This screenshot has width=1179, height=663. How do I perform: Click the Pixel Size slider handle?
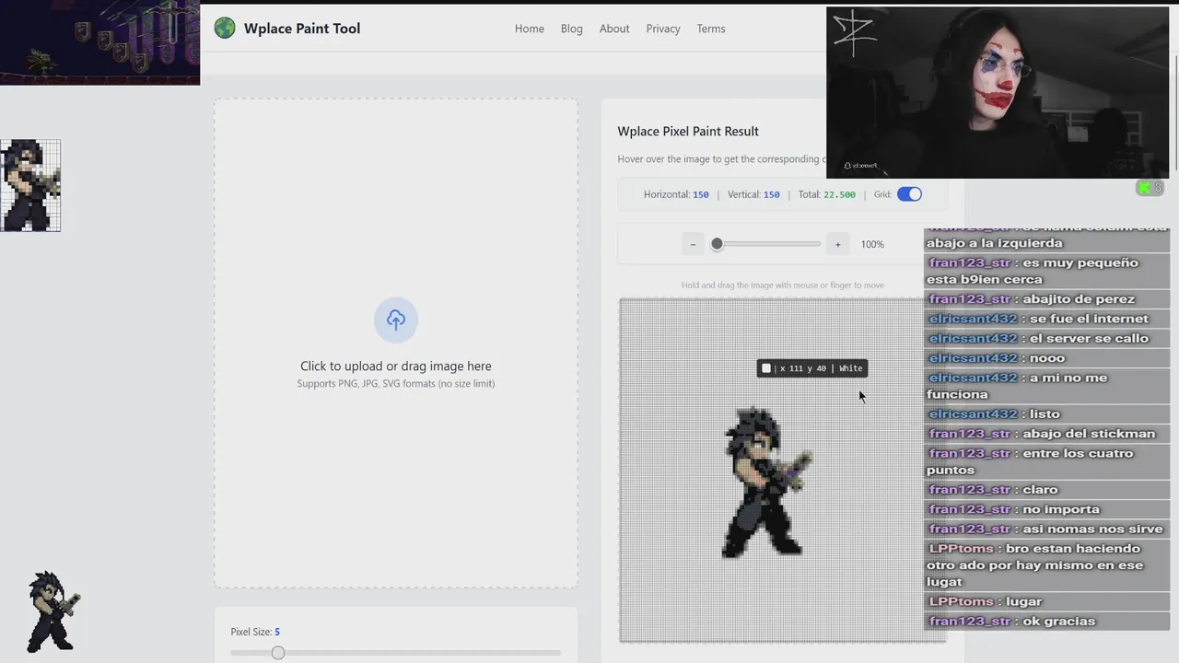[277, 653]
